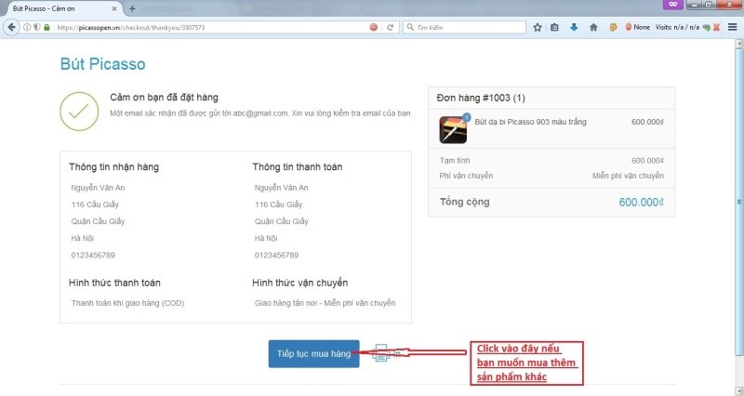Click the 'Cảm ơn bạn đã đặt hàng' heading

click(x=165, y=98)
